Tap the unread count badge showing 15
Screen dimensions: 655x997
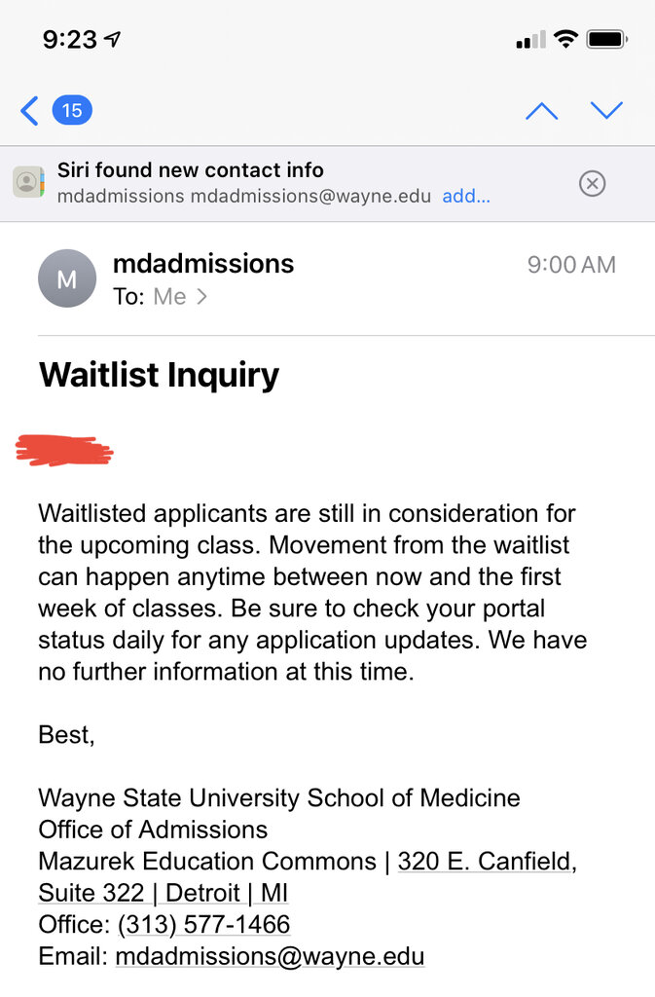[72, 111]
